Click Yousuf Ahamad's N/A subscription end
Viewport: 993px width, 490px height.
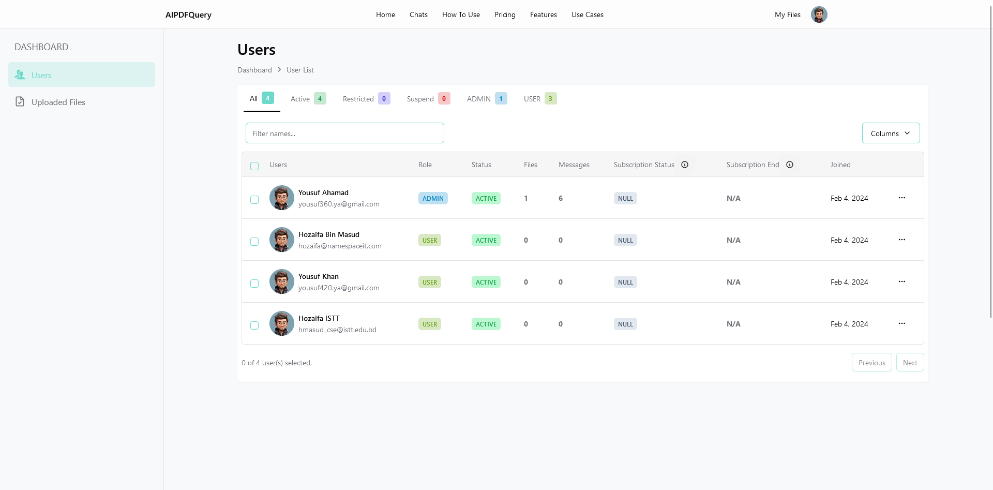(733, 198)
